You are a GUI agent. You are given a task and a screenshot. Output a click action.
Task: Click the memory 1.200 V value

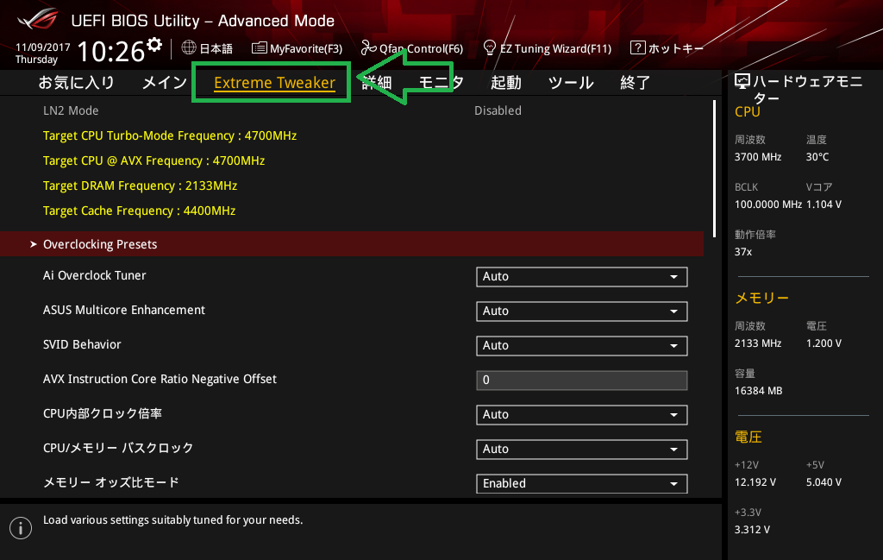point(824,343)
